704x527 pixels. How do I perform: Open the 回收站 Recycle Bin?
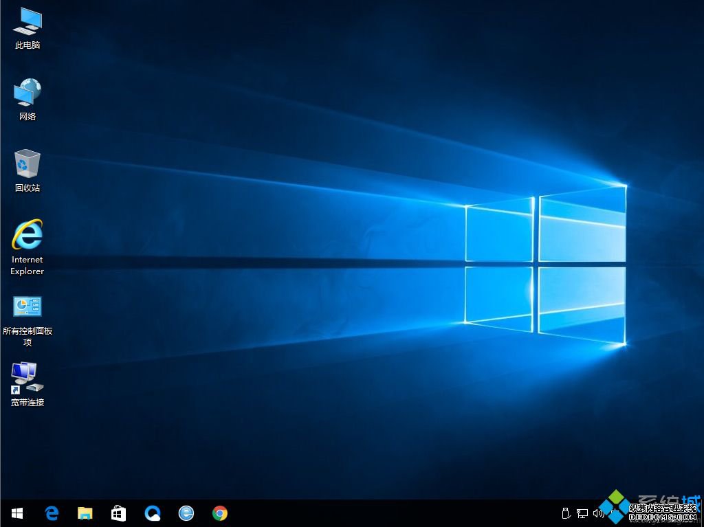(x=27, y=165)
